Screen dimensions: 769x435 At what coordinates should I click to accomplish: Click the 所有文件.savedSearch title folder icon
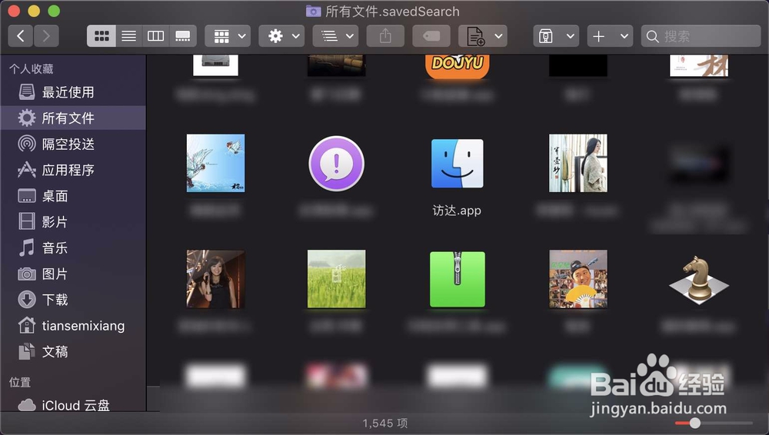pyautogui.click(x=314, y=11)
